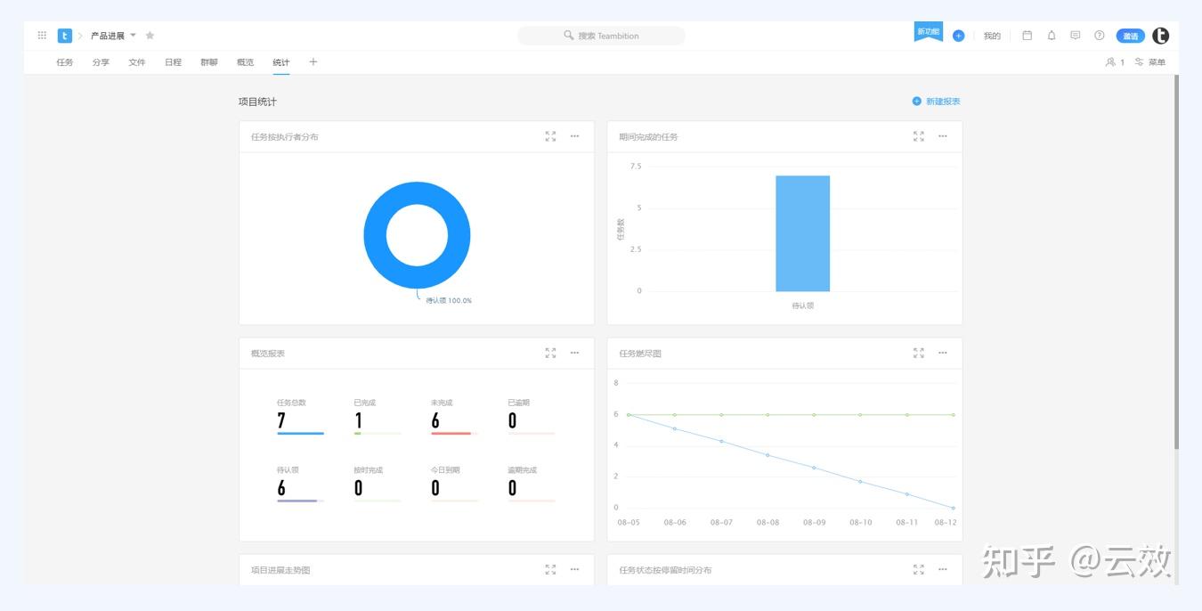Add a new tab with plus
This screenshot has width=1202, height=611.
tap(313, 62)
